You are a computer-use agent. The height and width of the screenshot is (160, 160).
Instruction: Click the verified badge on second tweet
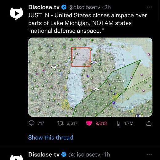coord(64,154)
